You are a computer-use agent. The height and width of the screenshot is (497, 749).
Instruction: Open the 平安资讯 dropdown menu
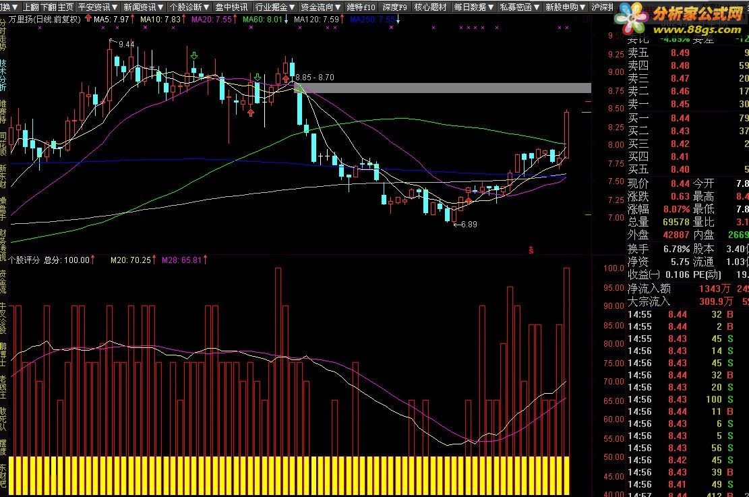tap(98, 7)
